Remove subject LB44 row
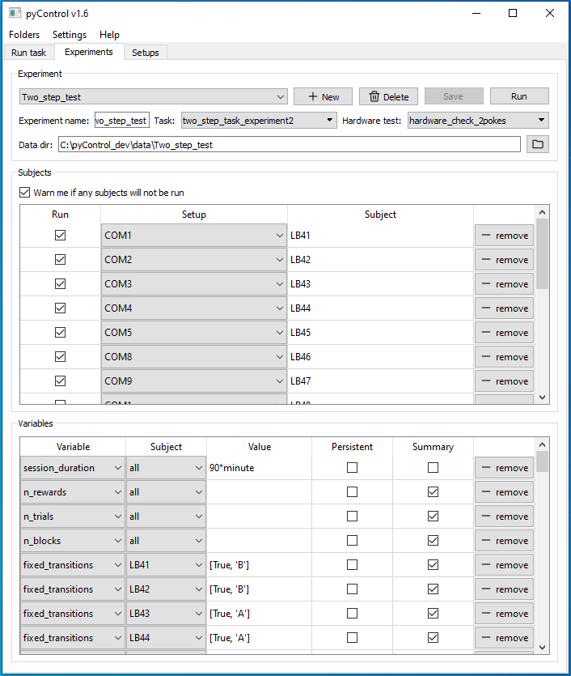 [504, 308]
